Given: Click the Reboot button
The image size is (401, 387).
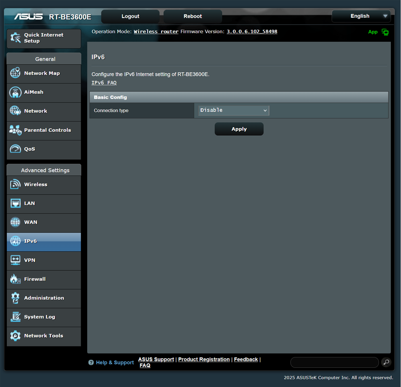Looking at the screenshot, I should 193,16.
